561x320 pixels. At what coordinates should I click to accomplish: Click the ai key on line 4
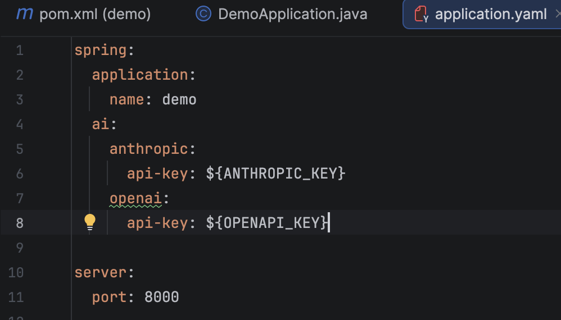click(x=101, y=124)
